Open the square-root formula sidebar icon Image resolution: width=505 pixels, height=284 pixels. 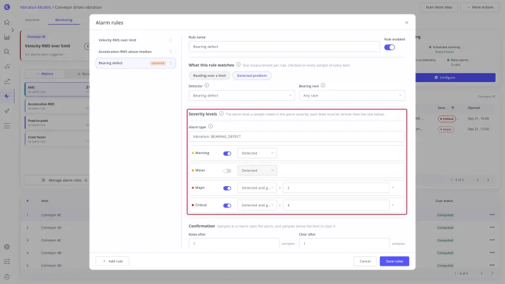point(7,66)
